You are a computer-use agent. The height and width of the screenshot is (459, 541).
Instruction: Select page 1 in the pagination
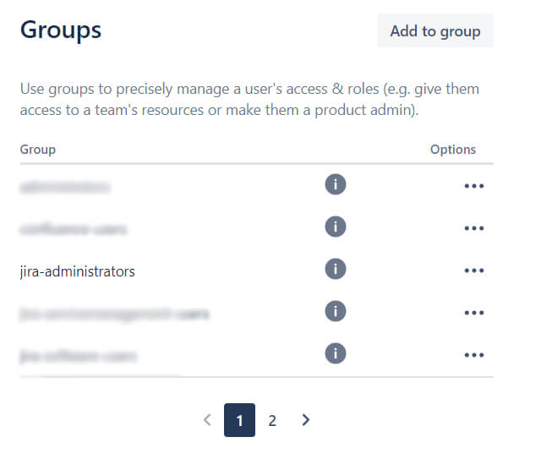tap(239, 420)
